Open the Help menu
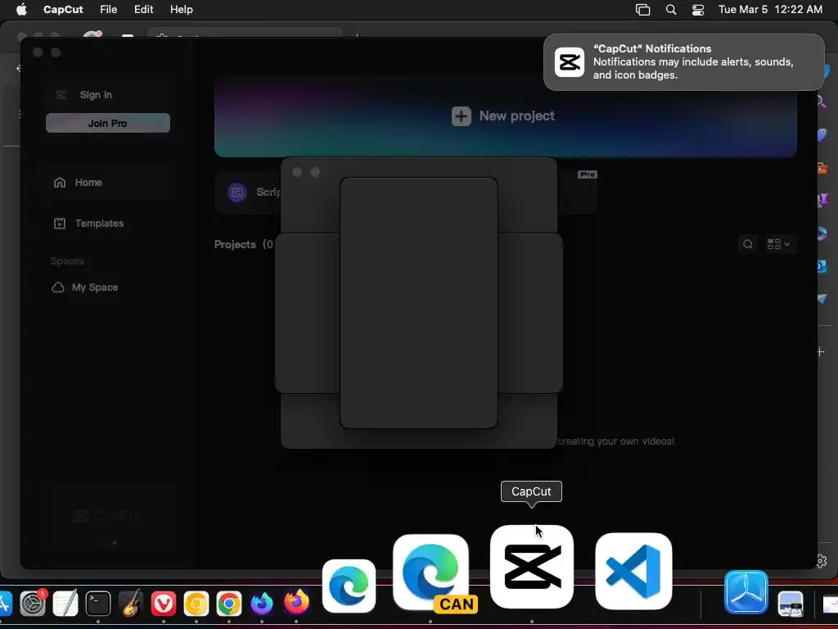Viewport: 838px width, 629px height. click(x=182, y=10)
